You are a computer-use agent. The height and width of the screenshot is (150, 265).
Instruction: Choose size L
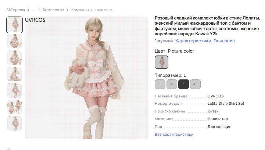click(x=183, y=84)
